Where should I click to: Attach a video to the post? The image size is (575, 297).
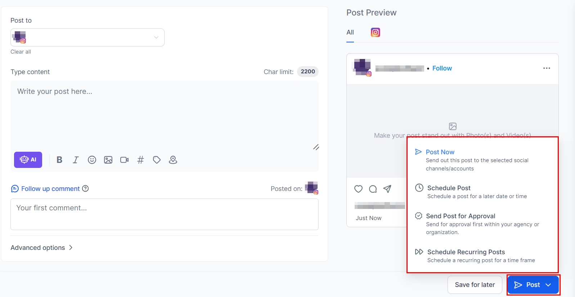(124, 160)
